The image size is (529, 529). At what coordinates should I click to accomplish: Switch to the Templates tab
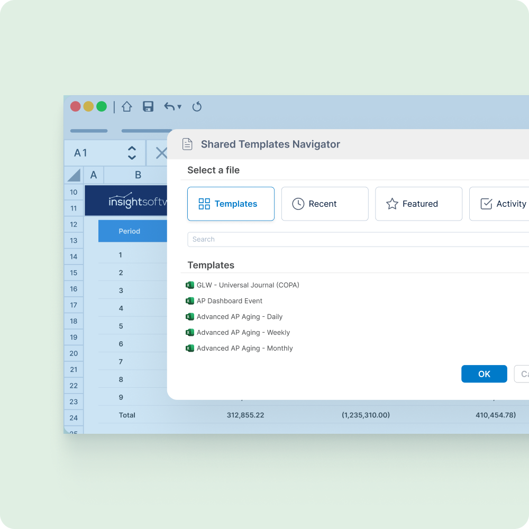tap(231, 204)
